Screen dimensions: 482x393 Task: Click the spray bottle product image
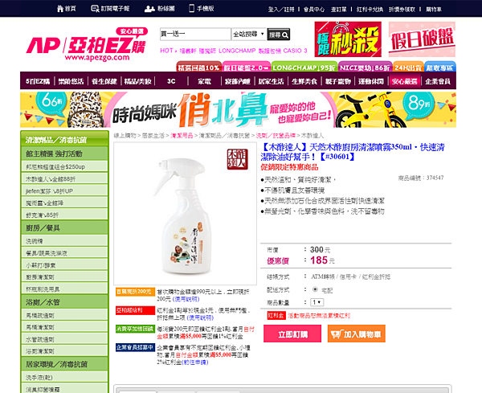(x=185, y=214)
